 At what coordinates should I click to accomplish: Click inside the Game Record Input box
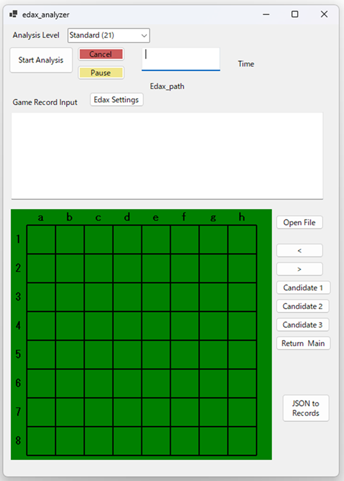pos(167,155)
